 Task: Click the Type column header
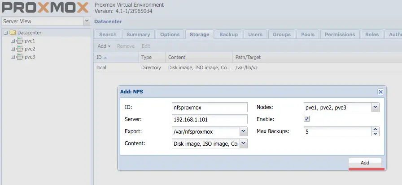(x=152, y=57)
